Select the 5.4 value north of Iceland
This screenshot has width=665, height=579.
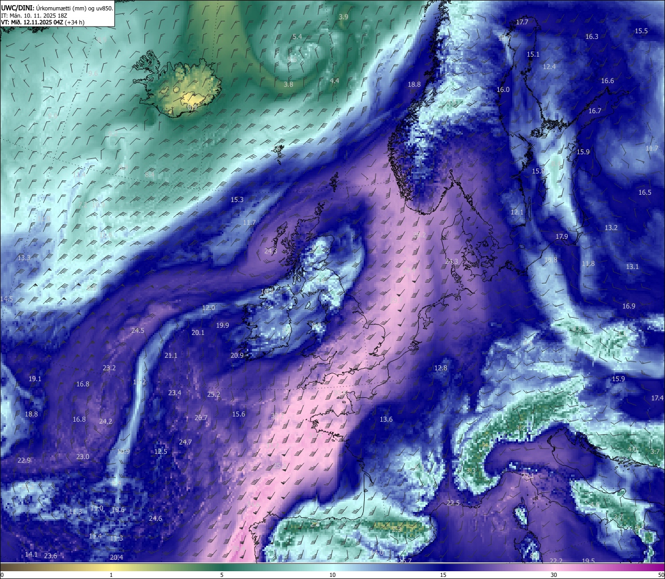(297, 36)
